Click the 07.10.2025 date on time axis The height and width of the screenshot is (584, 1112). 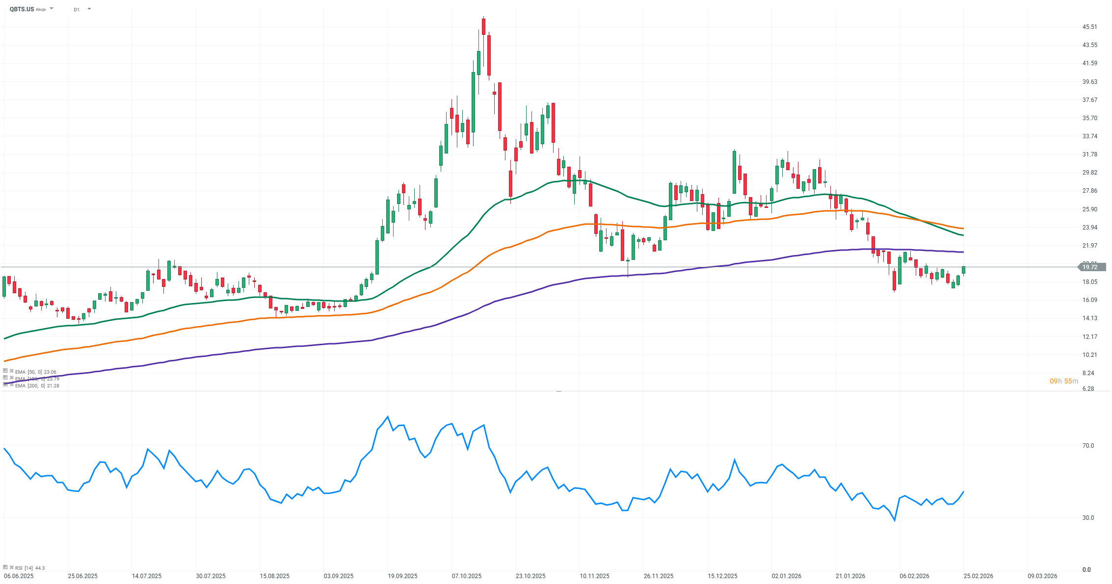(466, 576)
